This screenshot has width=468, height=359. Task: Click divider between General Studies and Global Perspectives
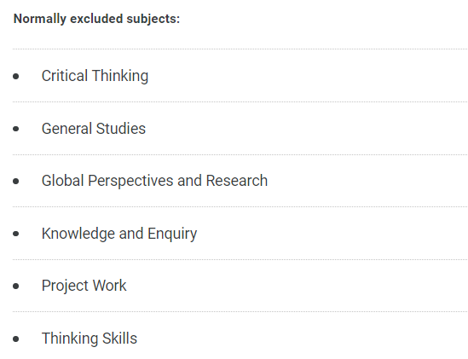[x=240, y=154]
